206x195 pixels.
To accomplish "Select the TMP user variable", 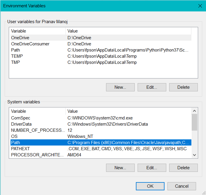I will (101, 62).
